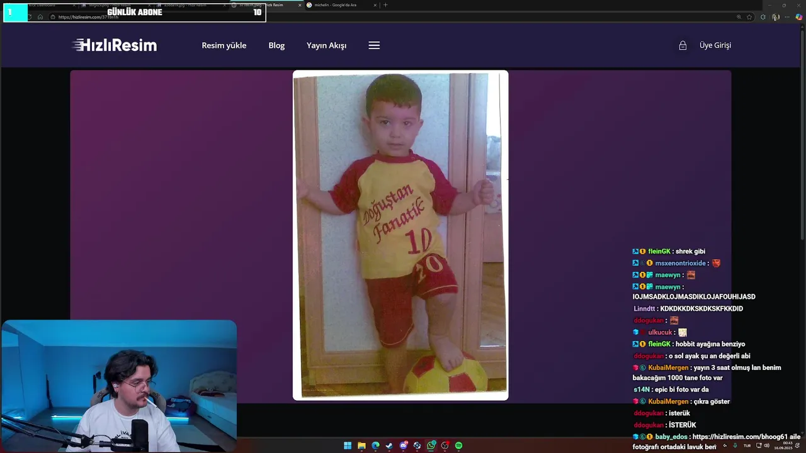Open the Blog page
This screenshot has height=453, width=806.
276,45
